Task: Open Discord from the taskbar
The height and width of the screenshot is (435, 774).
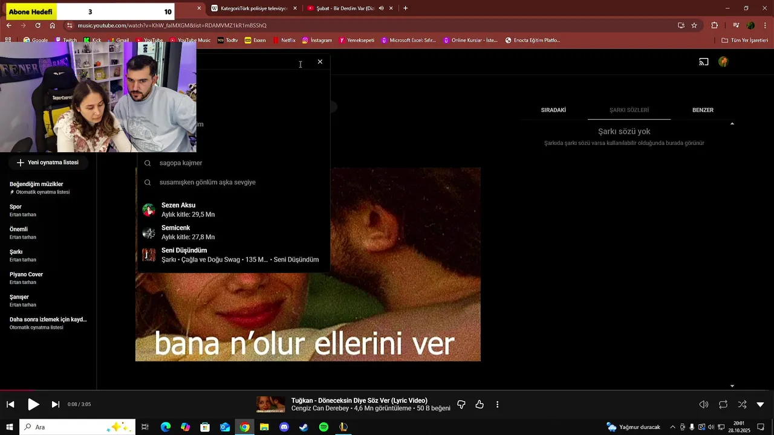Action: tap(284, 427)
